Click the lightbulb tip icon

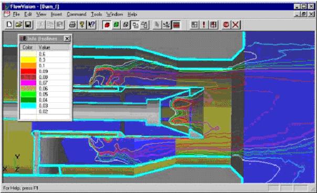(82, 25)
